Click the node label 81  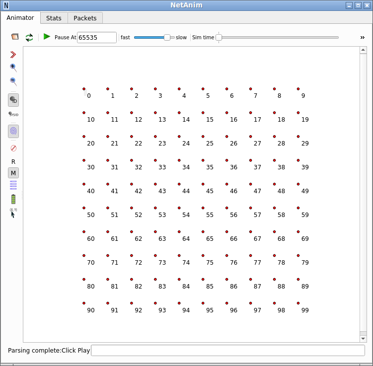click(115, 287)
